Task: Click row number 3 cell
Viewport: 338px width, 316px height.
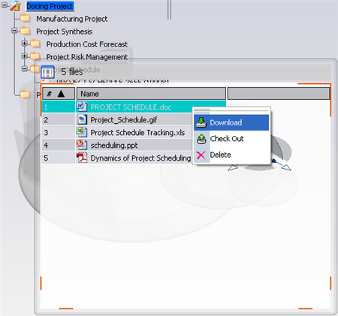Action: (x=59, y=133)
